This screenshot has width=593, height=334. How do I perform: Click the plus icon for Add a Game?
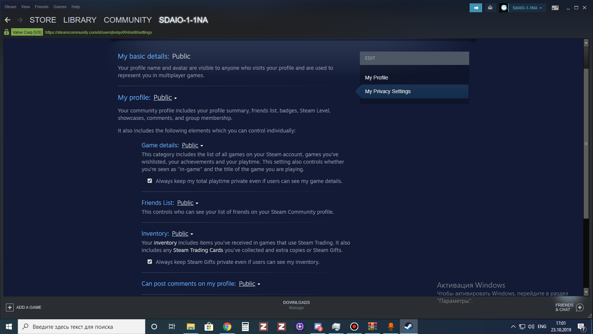10,307
